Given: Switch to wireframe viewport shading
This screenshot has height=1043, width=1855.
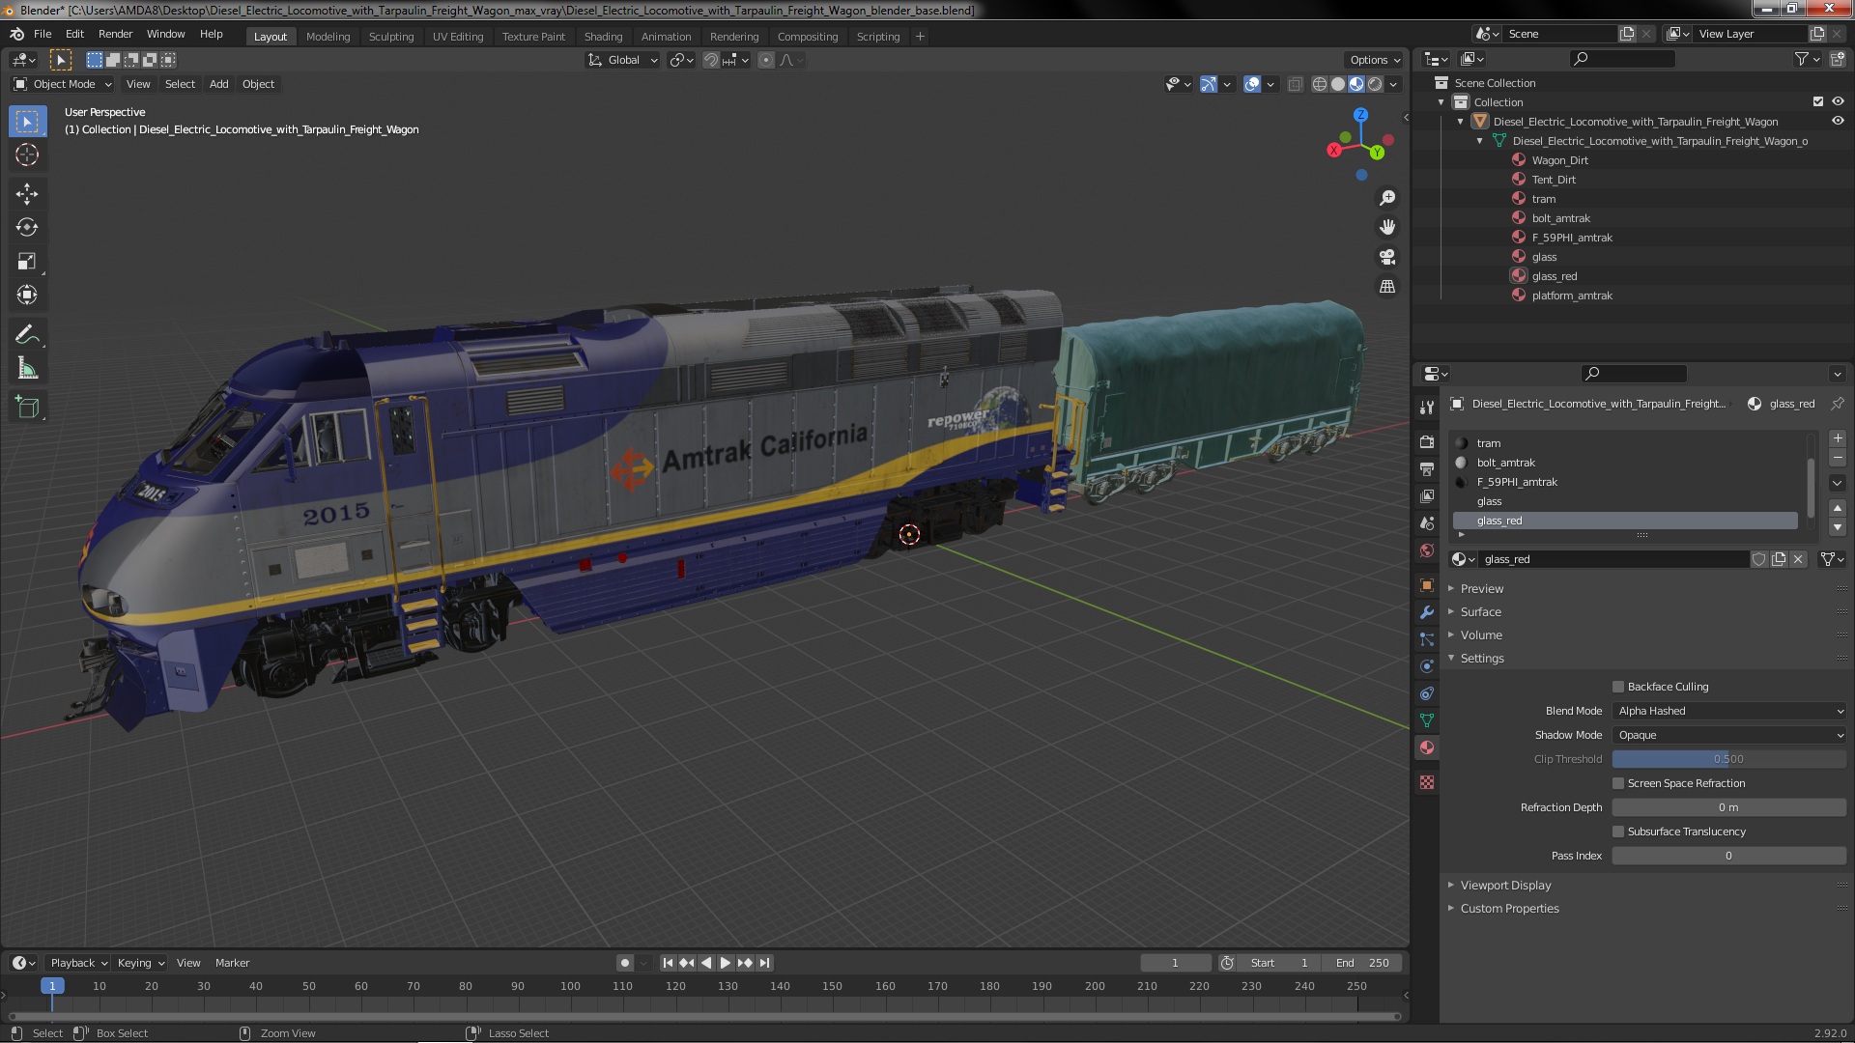Looking at the screenshot, I should [1320, 84].
